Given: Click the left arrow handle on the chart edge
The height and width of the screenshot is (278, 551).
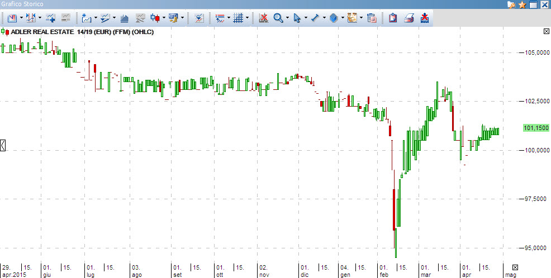Looking at the screenshot, I should 2,145.
